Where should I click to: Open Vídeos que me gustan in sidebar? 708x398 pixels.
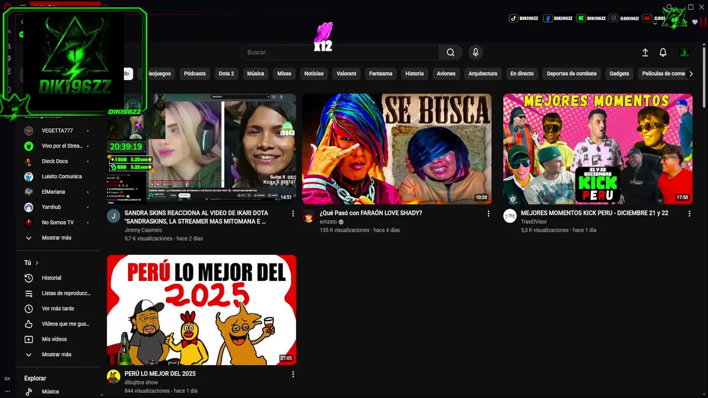click(58, 324)
